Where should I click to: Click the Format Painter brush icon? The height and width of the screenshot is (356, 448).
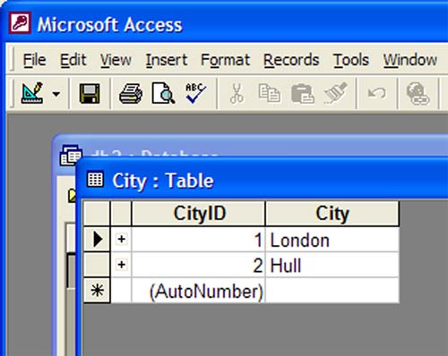[335, 94]
